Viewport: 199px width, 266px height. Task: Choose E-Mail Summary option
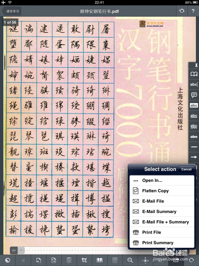click(162, 211)
